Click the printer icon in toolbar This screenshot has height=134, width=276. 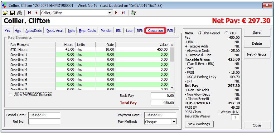pyautogui.click(x=19, y=13)
